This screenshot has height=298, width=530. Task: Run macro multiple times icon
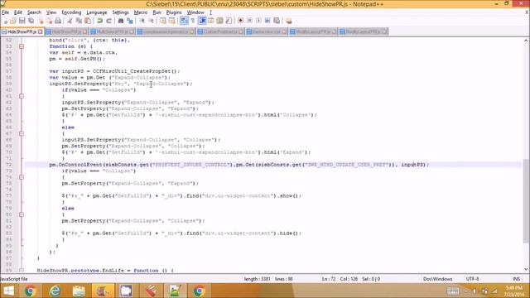point(267,21)
